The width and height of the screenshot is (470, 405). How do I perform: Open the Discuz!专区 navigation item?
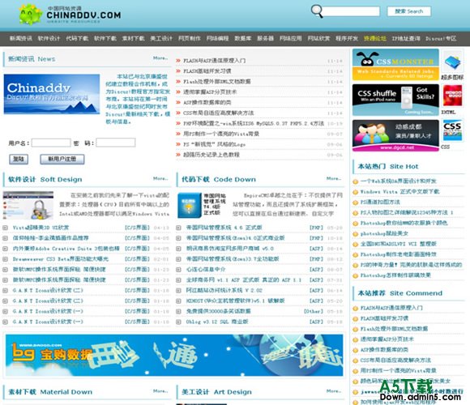click(441, 38)
